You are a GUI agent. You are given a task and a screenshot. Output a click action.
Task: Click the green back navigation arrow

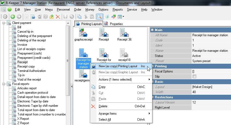tap(13, 17)
